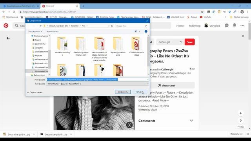Select Music in dialog sidebar
The width and height of the screenshot is (251, 141).
[38, 56]
